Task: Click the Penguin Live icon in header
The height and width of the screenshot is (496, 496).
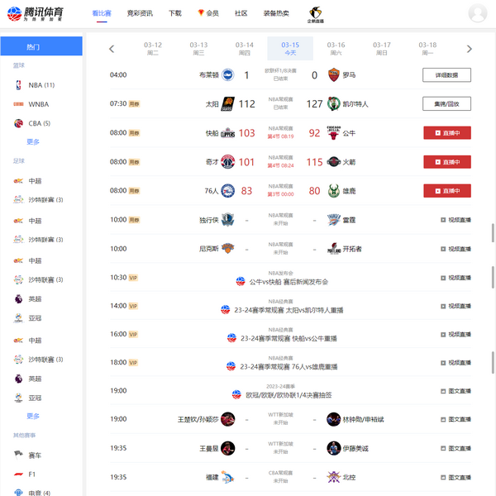Action: coord(315,13)
